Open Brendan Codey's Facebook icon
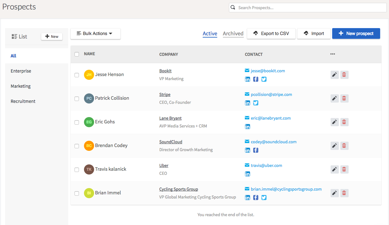 click(x=256, y=150)
